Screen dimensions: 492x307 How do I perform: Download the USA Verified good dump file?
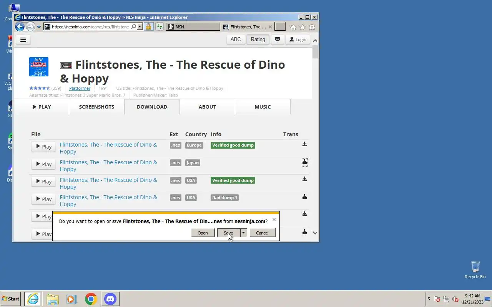point(304,179)
